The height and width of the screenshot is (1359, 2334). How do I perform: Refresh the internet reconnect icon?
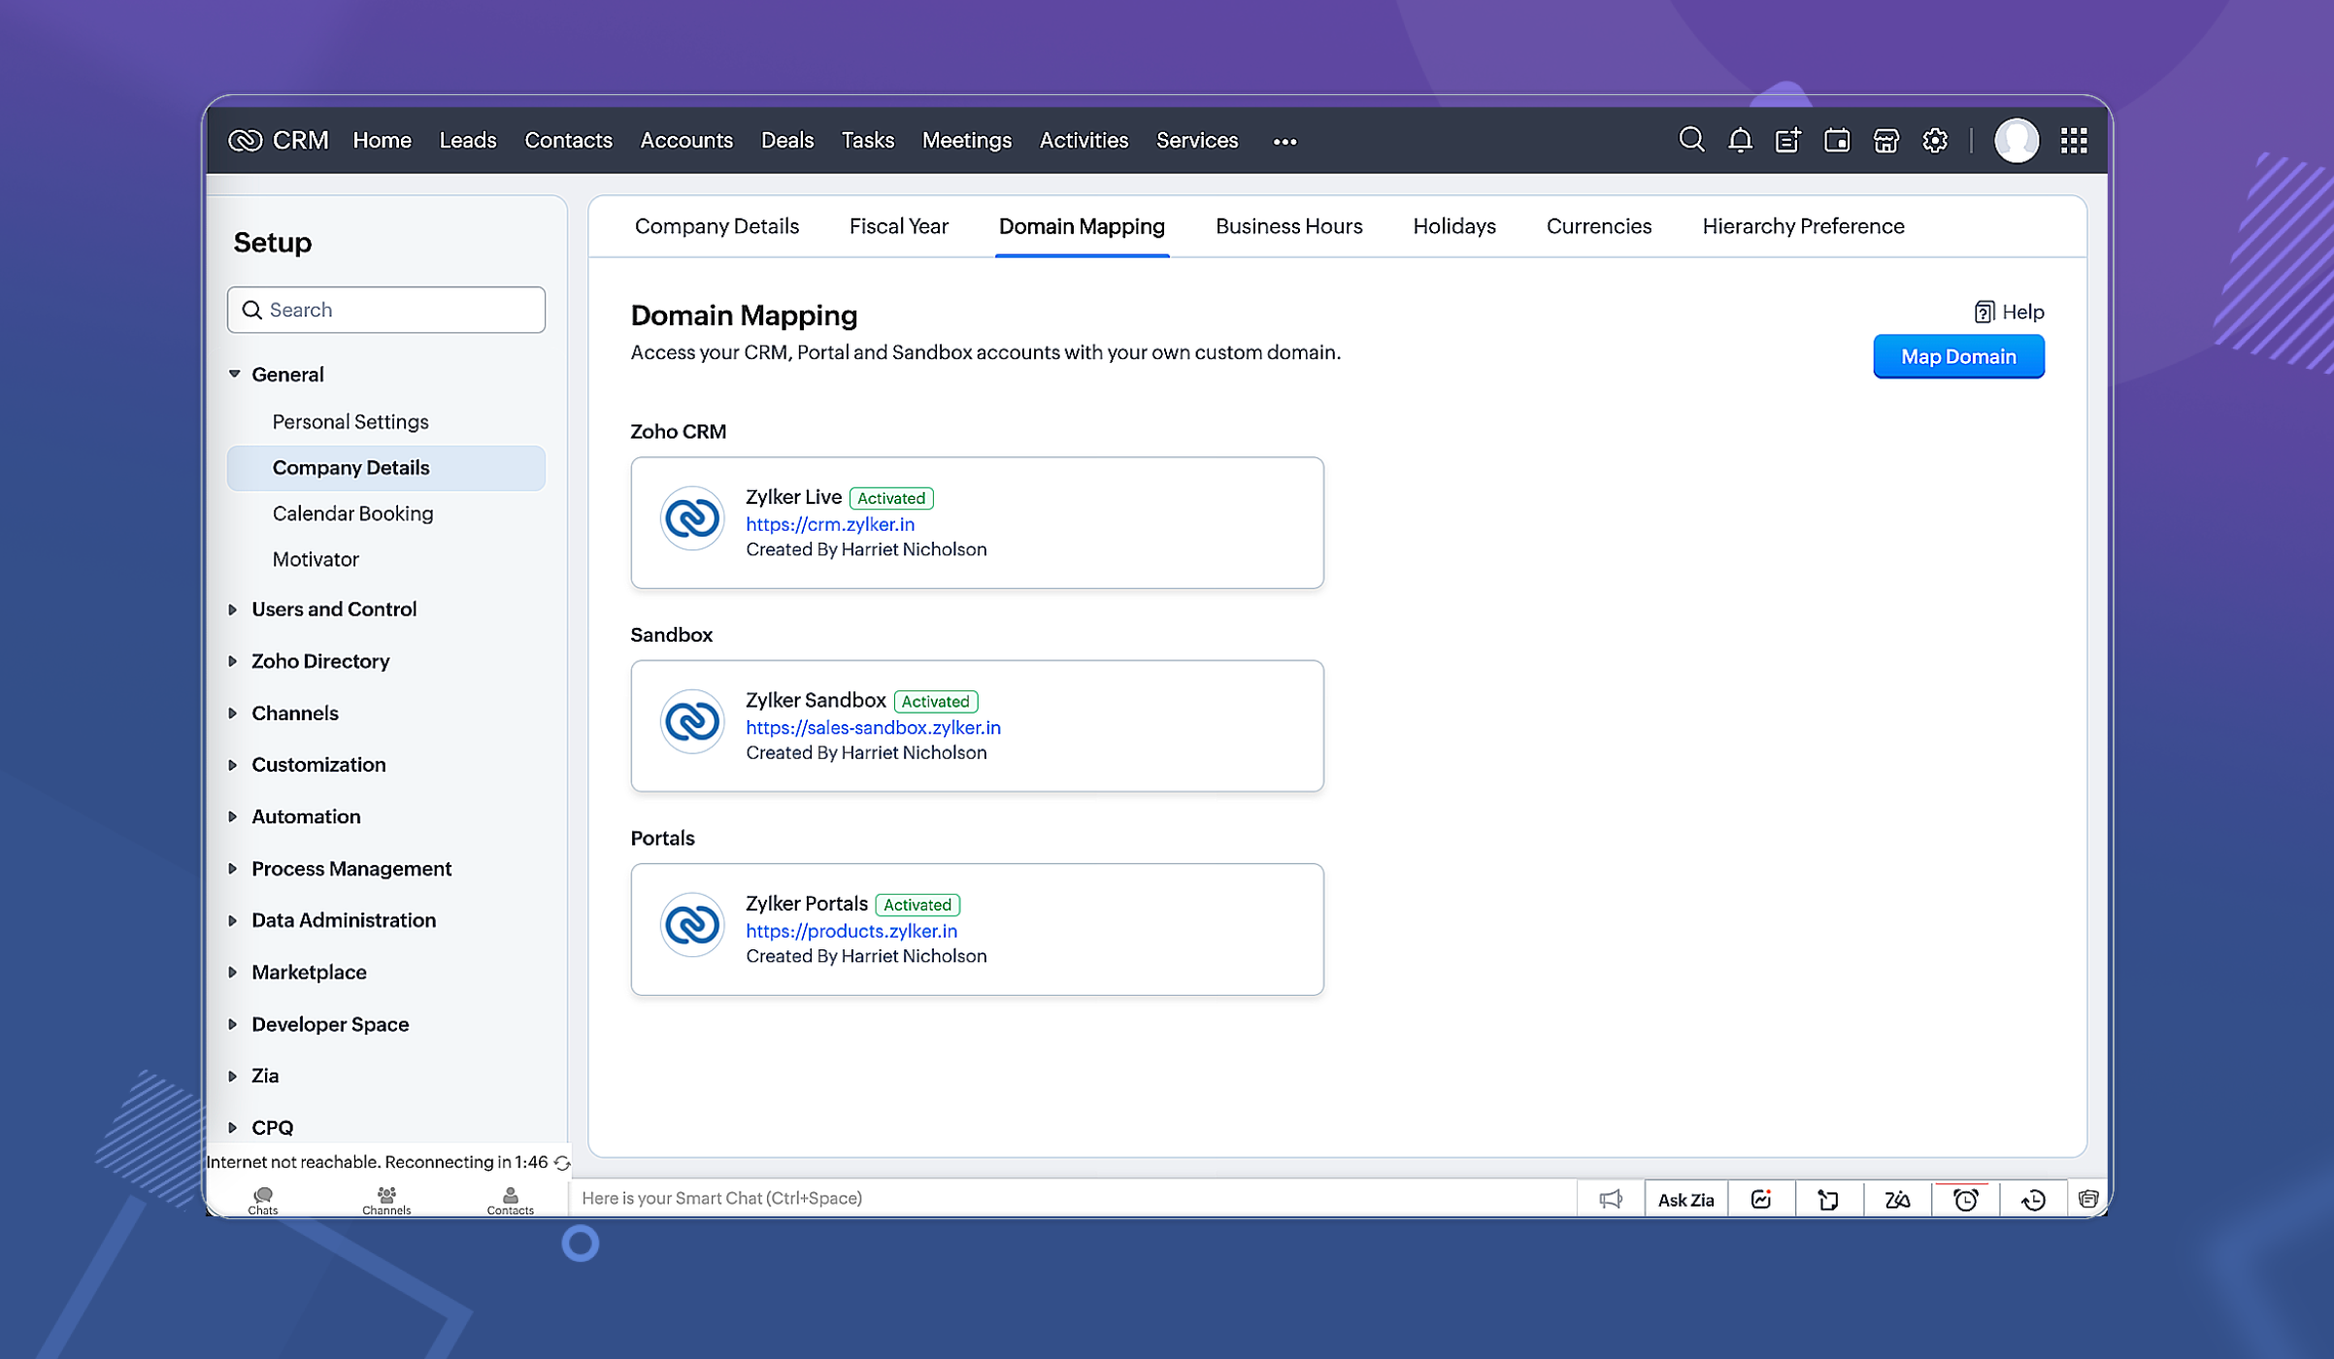[562, 1163]
